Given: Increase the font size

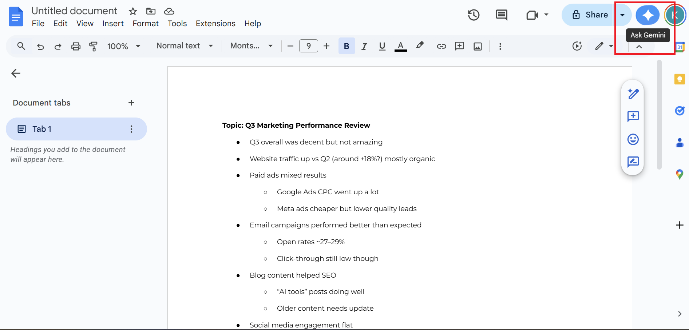Looking at the screenshot, I should tap(326, 46).
